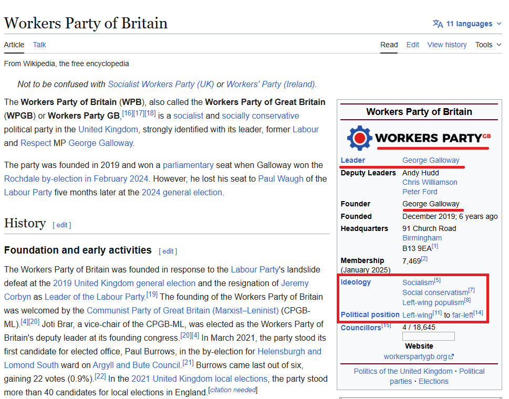Edit the Foundation and early activities section
509x399 pixels.
pos(168,251)
